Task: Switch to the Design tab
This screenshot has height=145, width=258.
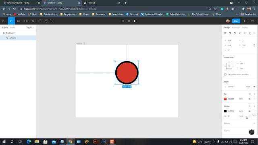Action: click(x=227, y=28)
